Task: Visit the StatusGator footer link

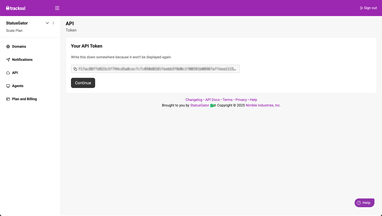Action: point(200,105)
